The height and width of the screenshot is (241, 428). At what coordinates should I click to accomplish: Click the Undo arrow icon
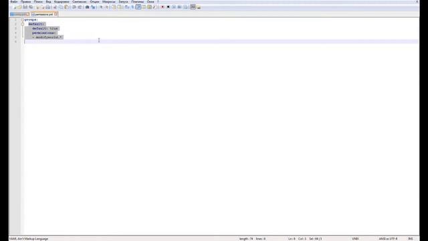coord(74,7)
